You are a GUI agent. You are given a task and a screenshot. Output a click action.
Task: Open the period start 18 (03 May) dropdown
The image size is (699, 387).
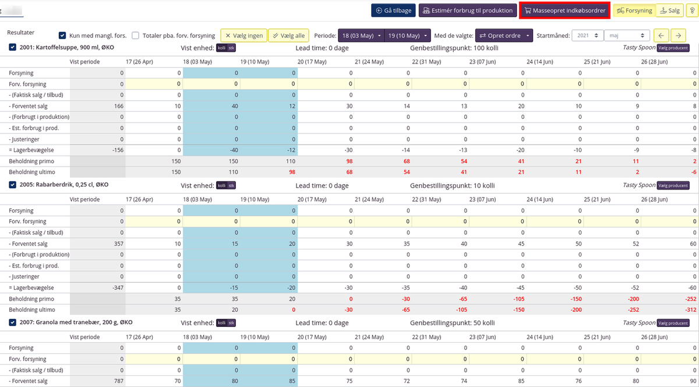point(361,36)
